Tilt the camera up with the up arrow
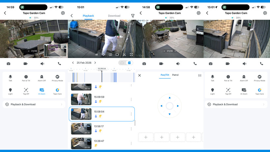The image size is (270, 152). [x=170, y=98]
